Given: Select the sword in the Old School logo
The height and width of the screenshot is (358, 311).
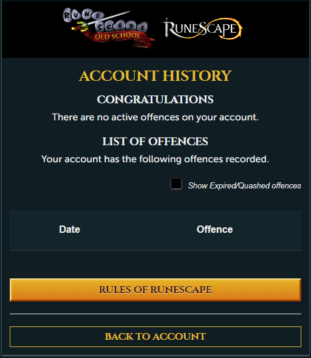Looking at the screenshot, I should [103, 21].
